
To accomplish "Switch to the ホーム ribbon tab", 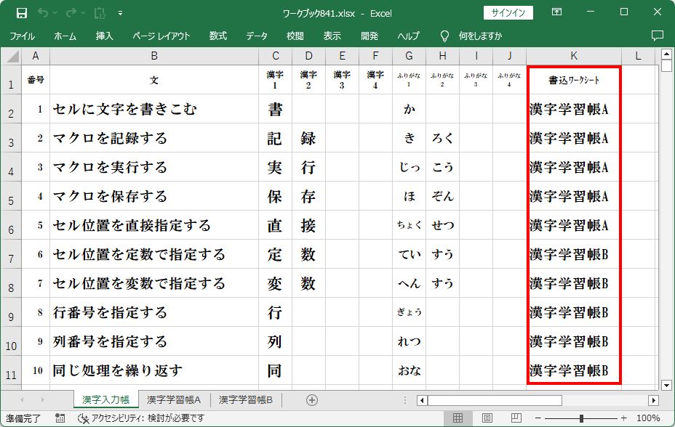I will click(65, 36).
